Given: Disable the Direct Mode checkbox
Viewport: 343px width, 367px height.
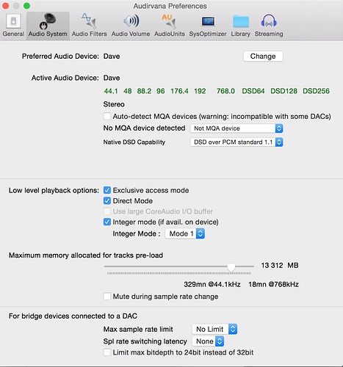Looking at the screenshot, I should click(107, 201).
